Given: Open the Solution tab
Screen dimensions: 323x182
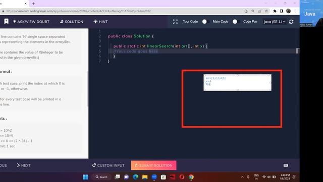Looking at the screenshot, I should (x=72, y=22).
